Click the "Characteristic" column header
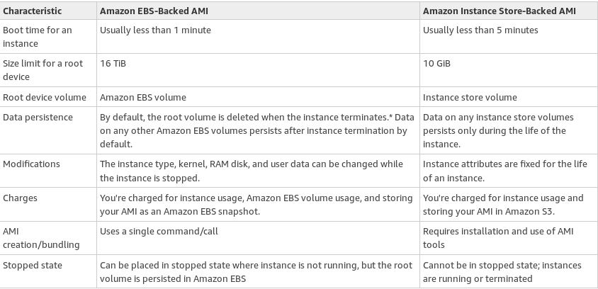This screenshot has height=289, width=598. 33,11
